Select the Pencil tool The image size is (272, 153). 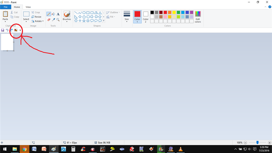pyautogui.click(x=49, y=14)
